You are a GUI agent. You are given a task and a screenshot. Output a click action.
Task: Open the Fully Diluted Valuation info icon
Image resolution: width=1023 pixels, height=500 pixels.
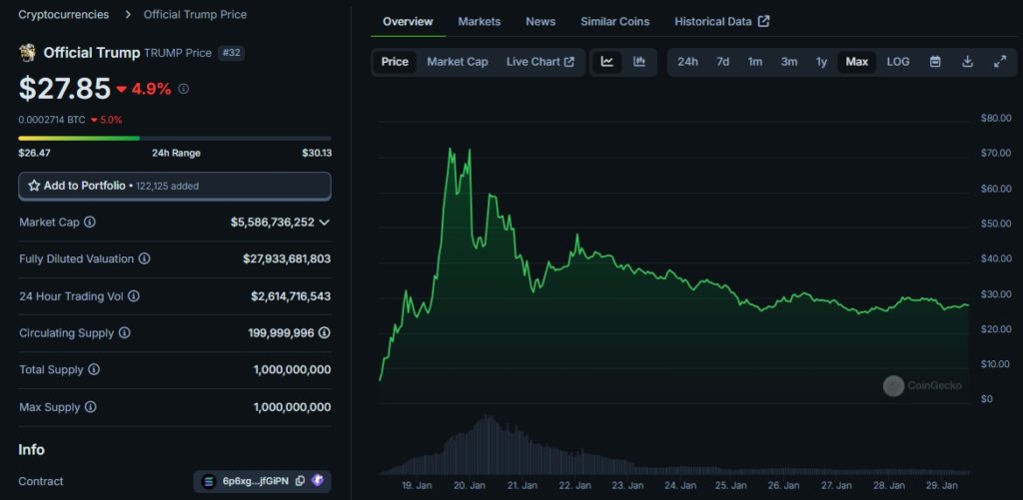click(x=144, y=258)
